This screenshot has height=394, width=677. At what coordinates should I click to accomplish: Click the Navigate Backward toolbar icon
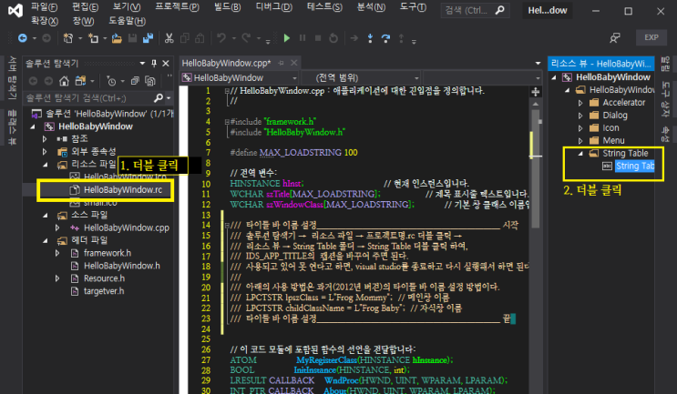23,38
